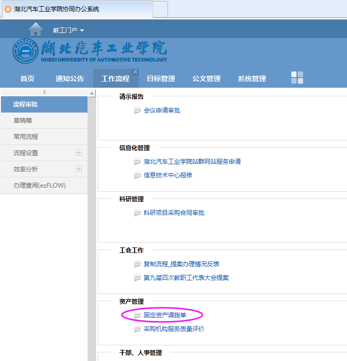Open the 目标管理 nav tab
The width and height of the screenshot is (347, 361).
[x=161, y=79]
